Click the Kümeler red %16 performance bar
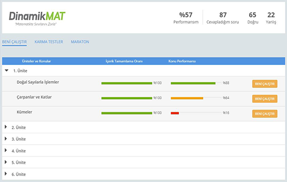 [x=175, y=113]
